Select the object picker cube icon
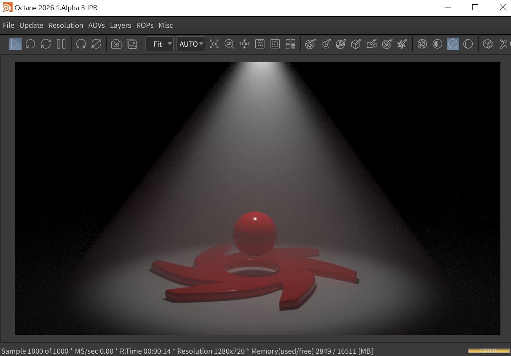 pos(356,44)
